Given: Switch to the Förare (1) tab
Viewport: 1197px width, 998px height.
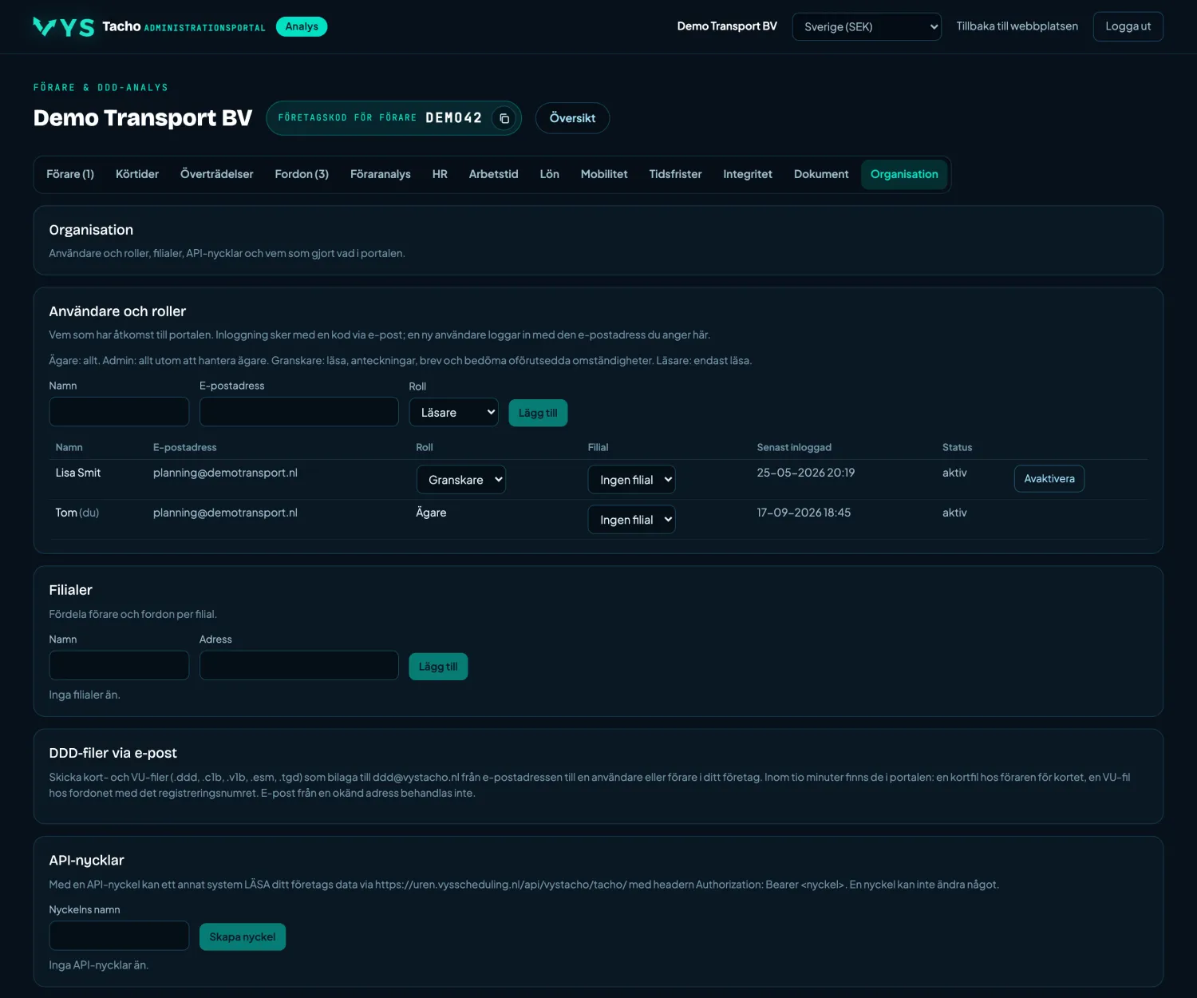Looking at the screenshot, I should tap(70, 174).
